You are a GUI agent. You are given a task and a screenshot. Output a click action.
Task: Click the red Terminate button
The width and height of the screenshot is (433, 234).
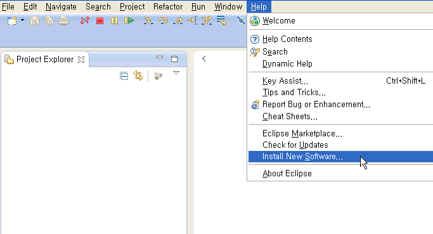(x=100, y=21)
